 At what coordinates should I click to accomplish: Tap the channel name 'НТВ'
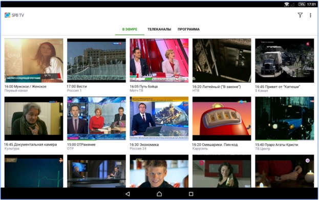click(196, 91)
